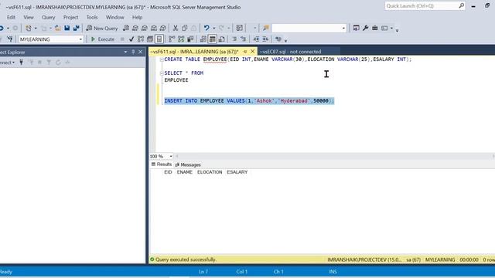This screenshot has height=278, width=495.
Task: Click the Properties wrench icon
Action: (366, 29)
